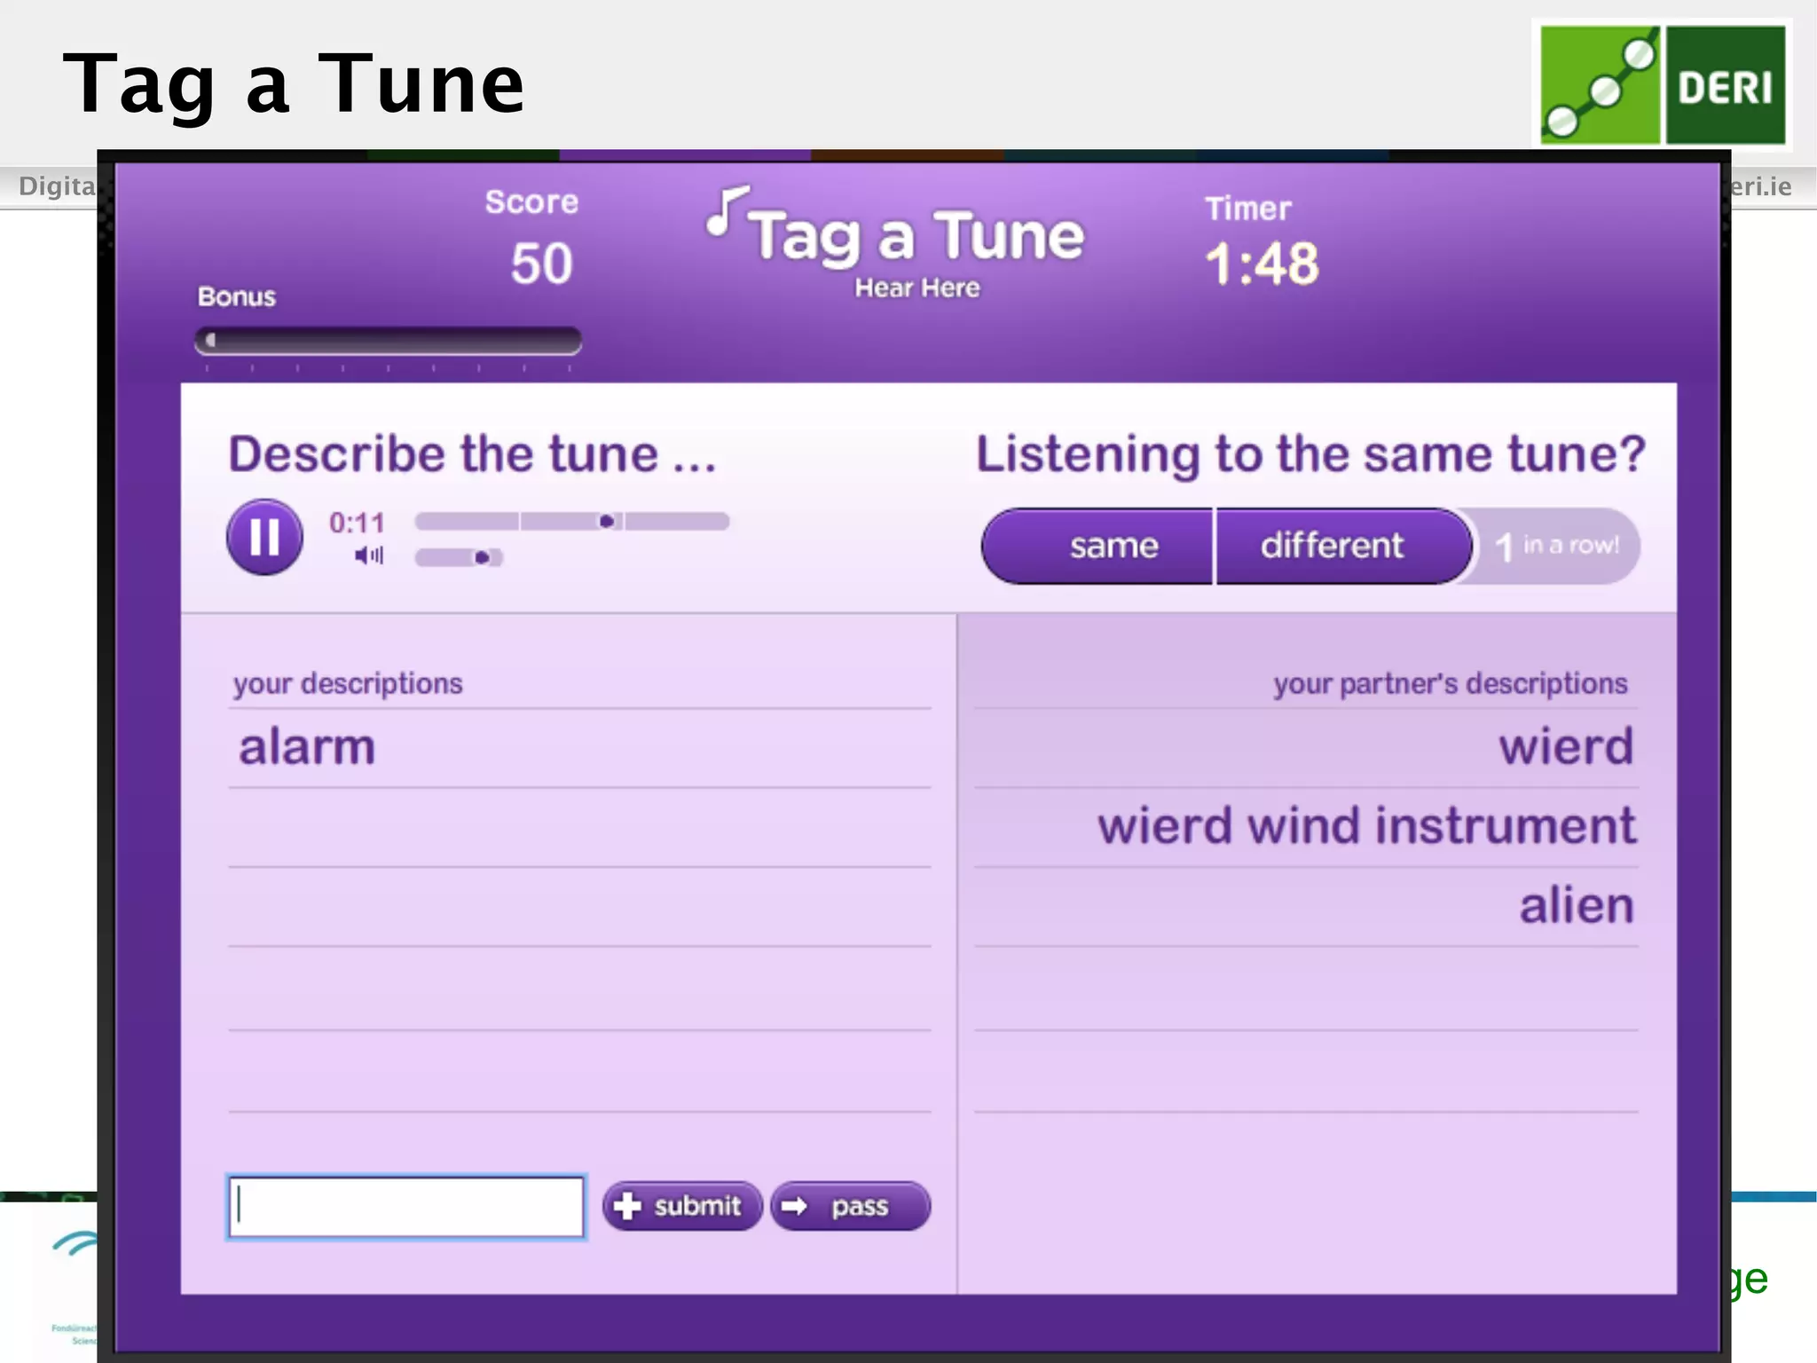The height and width of the screenshot is (1363, 1817).
Task: Adjust the volume slider knob
Action: [x=482, y=557]
